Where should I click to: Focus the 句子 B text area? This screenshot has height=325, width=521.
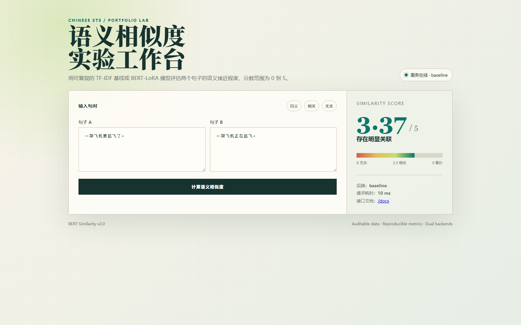(273, 149)
